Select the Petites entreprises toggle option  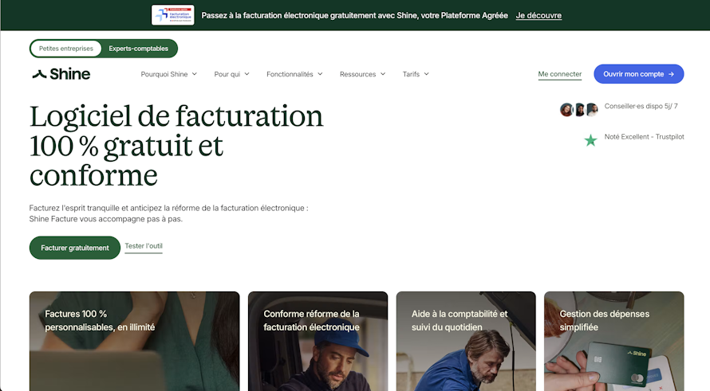[x=66, y=49]
